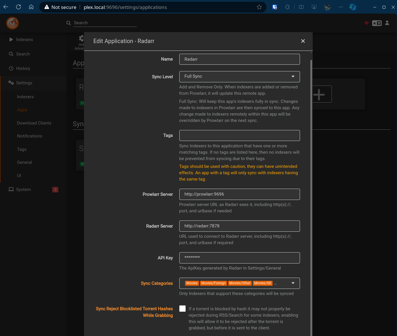This screenshot has height=336, width=397.
Task: Open Download Clients settings page
Action: 34,123
